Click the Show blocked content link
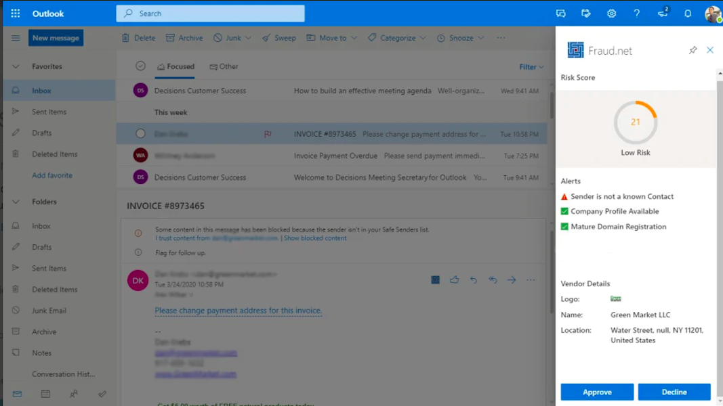The image size is (723, 406). coord(315,238)
